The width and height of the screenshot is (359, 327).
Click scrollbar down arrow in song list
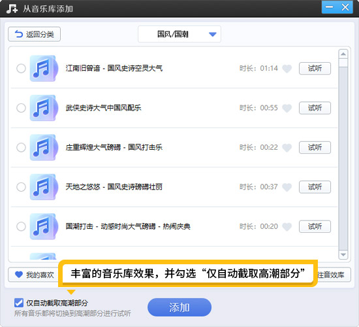pyautogui.click(x=343, y=254)
